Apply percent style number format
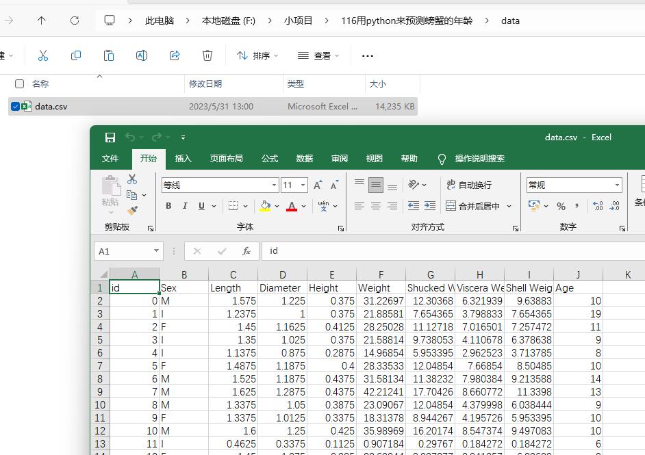The width and height of the screenshot is (645, 455). coord(561,207)
